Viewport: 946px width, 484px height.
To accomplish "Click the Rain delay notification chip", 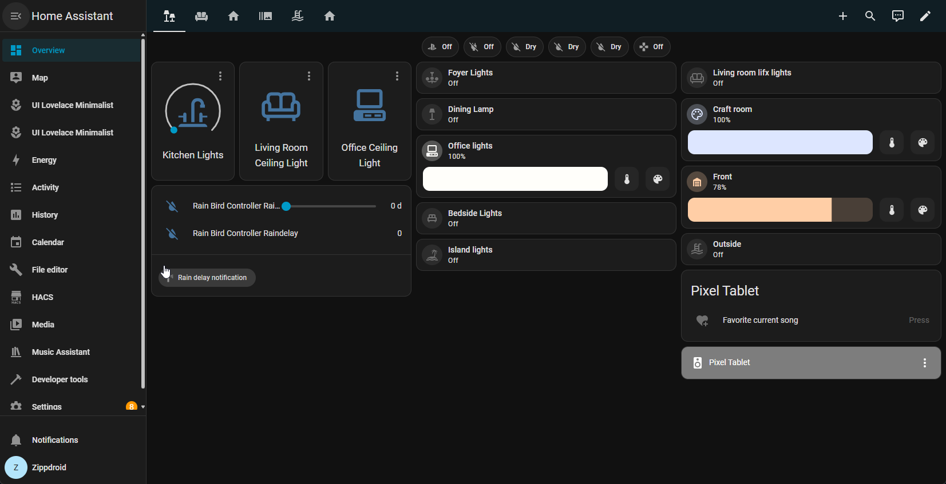I will (x=207, y=278).
